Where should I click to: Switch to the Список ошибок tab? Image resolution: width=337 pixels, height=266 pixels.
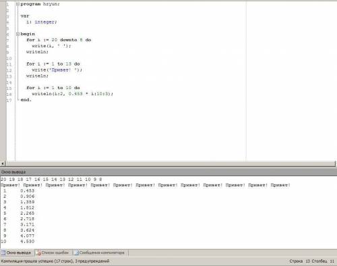55,252
